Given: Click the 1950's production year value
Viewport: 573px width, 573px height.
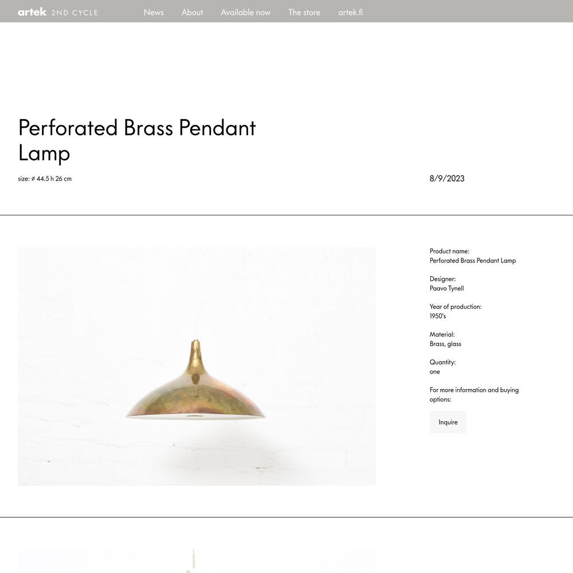Looking at the screenshot, I should click(x=437, y=316).
